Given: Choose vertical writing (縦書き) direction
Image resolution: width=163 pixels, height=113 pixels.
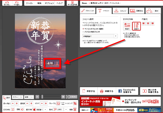Looking at the screenshot, I should point(137,26).
